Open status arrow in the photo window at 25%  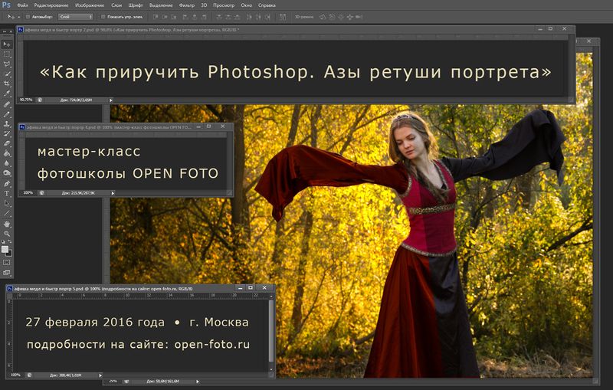(198, 382)
